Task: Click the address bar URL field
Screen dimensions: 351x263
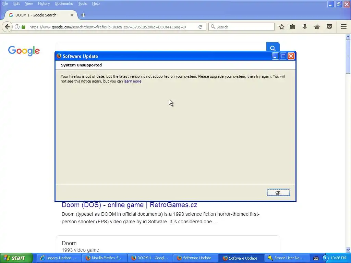Action: click(x=107, y=27)
